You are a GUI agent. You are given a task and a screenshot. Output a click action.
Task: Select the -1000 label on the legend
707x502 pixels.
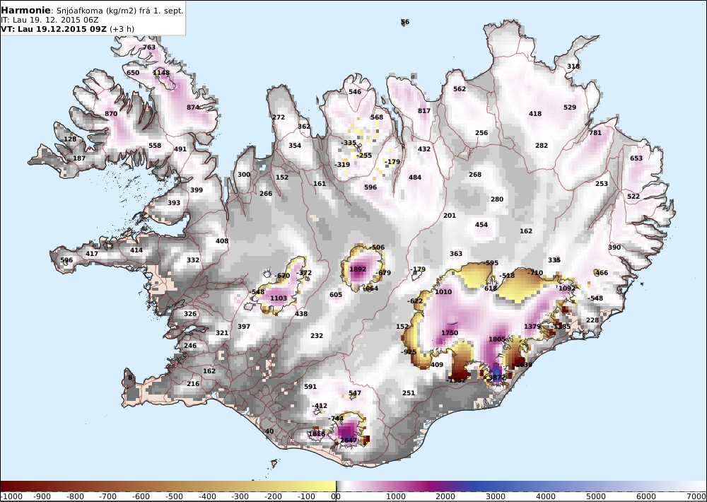pyautogui.click(x=10, y=496)
